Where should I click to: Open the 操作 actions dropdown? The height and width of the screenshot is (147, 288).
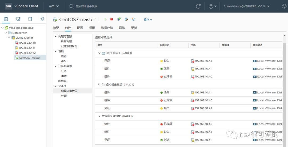point(148,19)
